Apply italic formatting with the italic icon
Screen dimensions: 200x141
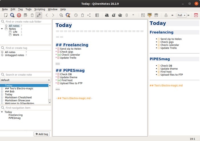[113, 15]
